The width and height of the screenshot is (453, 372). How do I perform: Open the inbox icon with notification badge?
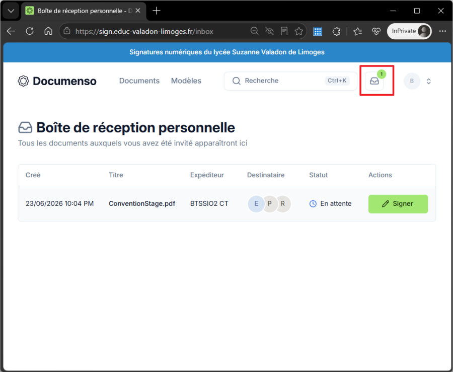click(x=374, y=81)
